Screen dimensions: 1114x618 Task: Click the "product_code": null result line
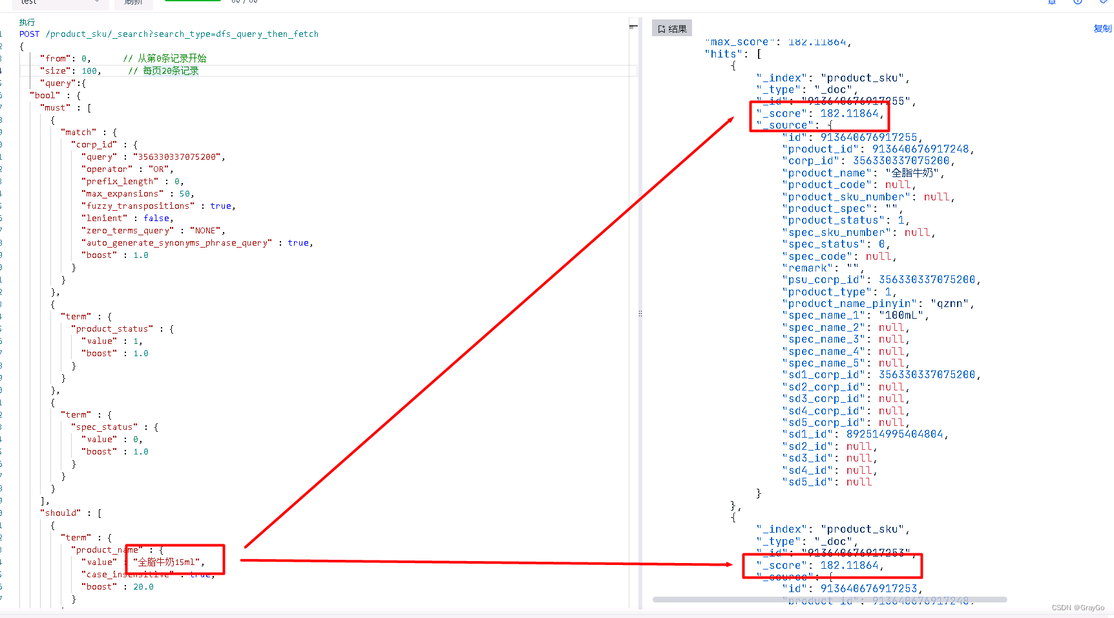pyautogui.click(x=849, y=184)
